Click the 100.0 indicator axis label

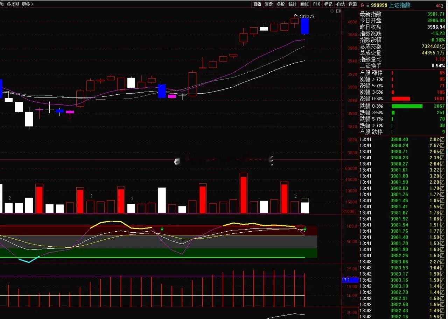click(x=352, y=226)
